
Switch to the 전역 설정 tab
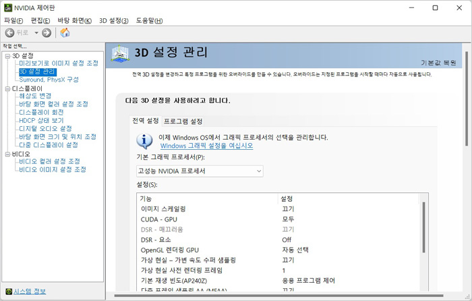(x=146, y=121)
